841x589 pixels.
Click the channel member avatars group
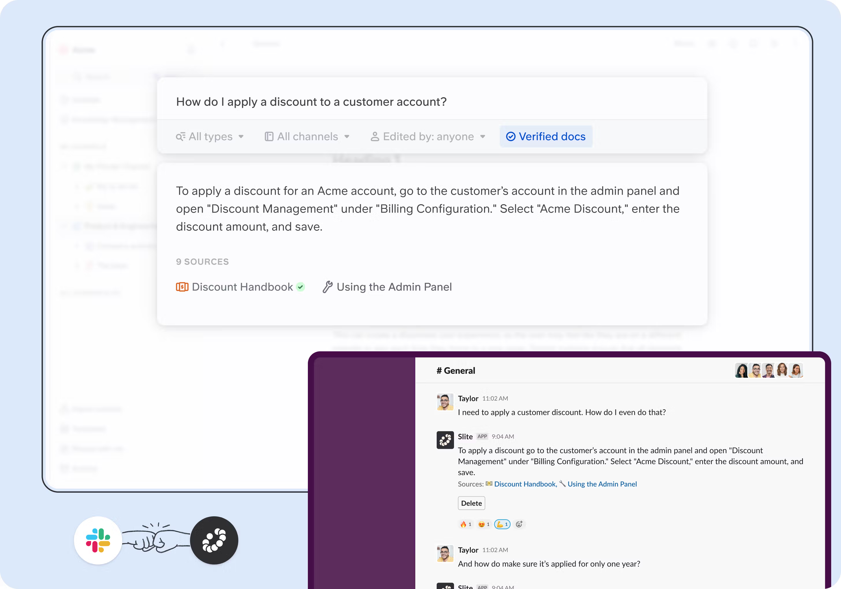tap(769, 371)
